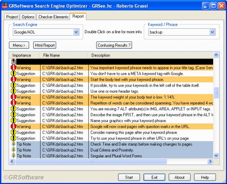Screen dimensions: 227x184
Task: Click the red warning icon beside the title tag message
Action: 14,68
